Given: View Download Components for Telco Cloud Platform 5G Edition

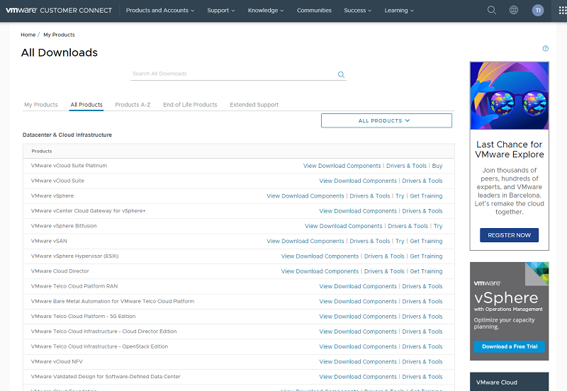Looking at the screenshot, I should coord(358,317).
